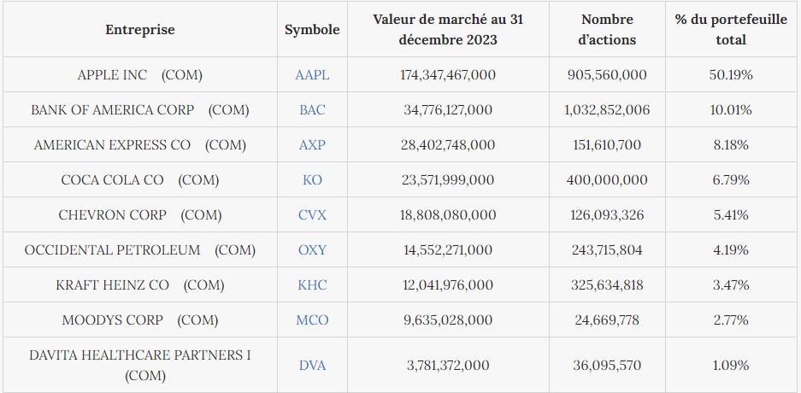Click the BAC ticker symbol link
This screenshot has width=801, height=393.
(x=312, y=110)
